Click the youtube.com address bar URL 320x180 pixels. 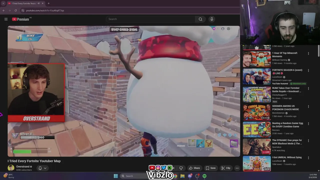[x=45, y=10]
